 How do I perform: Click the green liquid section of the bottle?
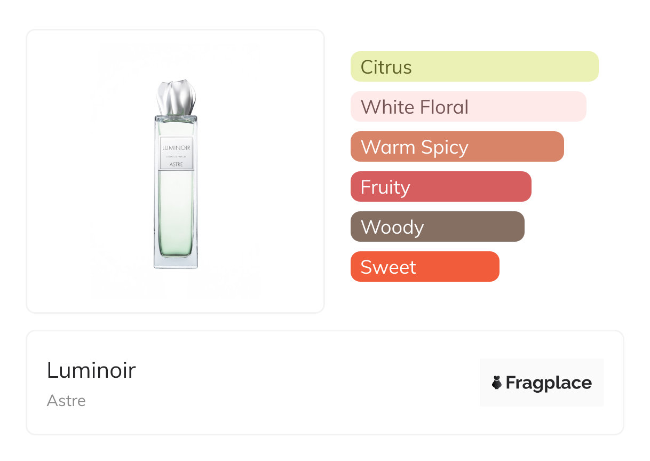(x=176, y=213)
